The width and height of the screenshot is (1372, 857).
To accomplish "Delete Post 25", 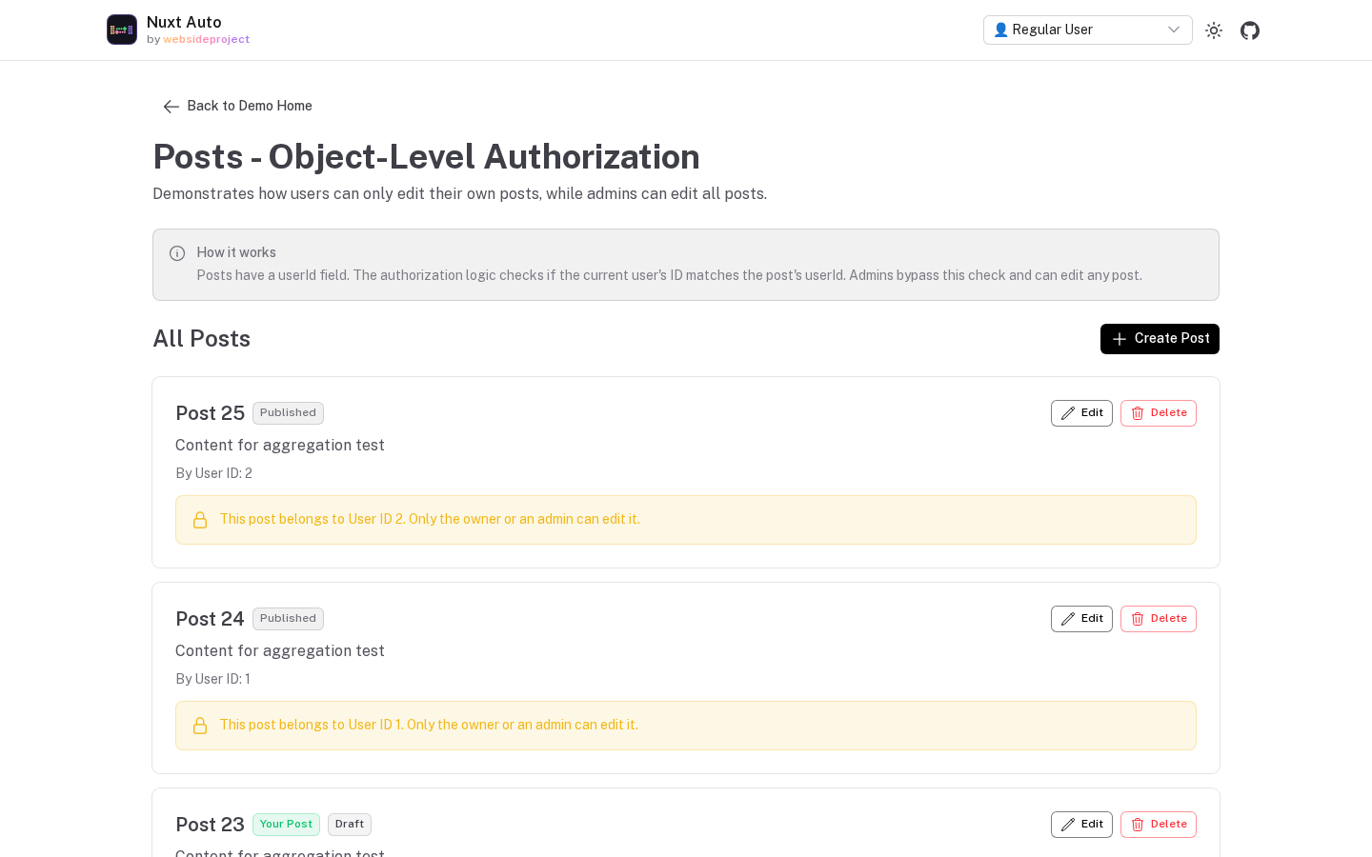I will pyautogui.click(x=1159, y=413).
